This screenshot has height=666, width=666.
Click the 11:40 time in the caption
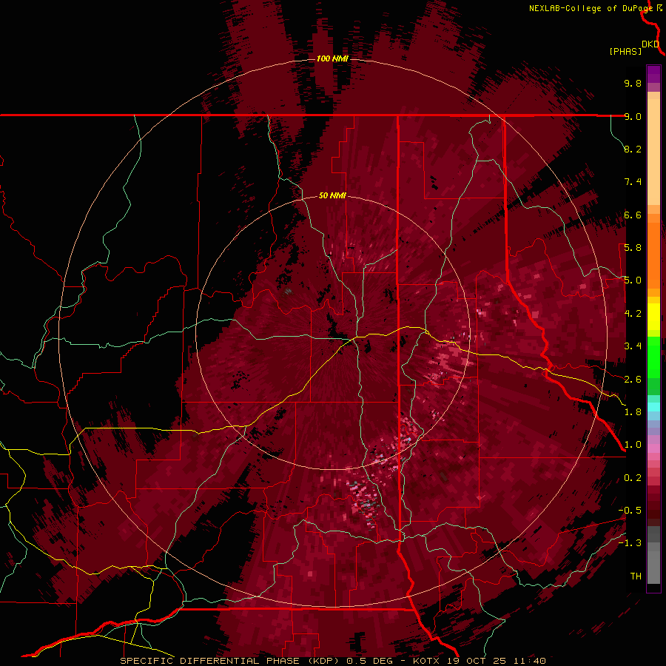tap(529, 661)
